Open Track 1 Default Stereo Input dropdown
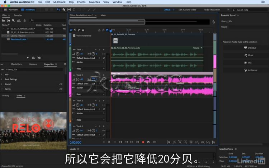Screen dimensions: 269x168 88,58
